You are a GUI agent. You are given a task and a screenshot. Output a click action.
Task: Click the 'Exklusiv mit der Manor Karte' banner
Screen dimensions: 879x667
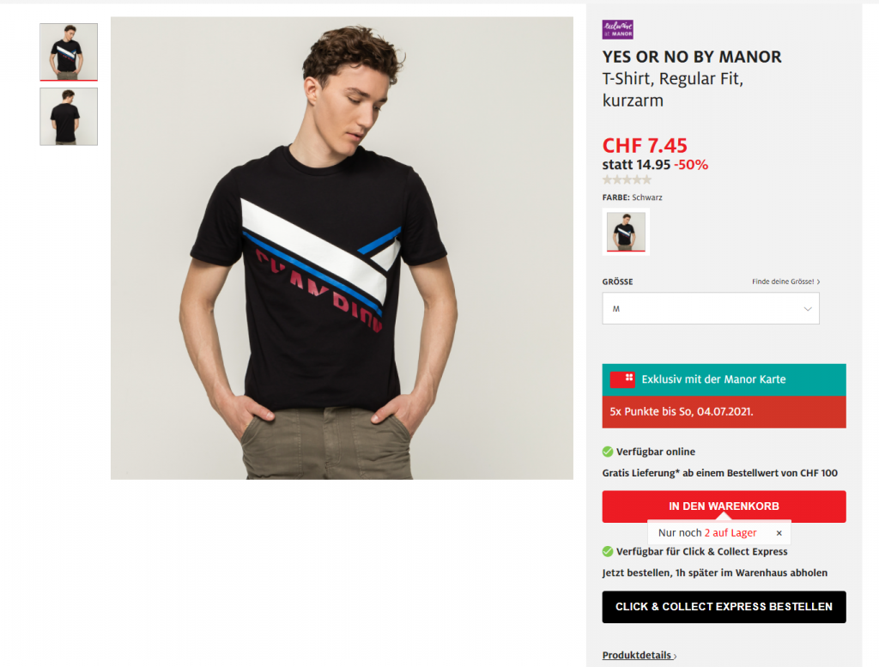[x=724, y=379]
